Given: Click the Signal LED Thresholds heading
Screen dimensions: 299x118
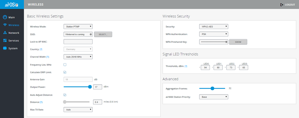Looking at the screenshot, I should point(180,54).
